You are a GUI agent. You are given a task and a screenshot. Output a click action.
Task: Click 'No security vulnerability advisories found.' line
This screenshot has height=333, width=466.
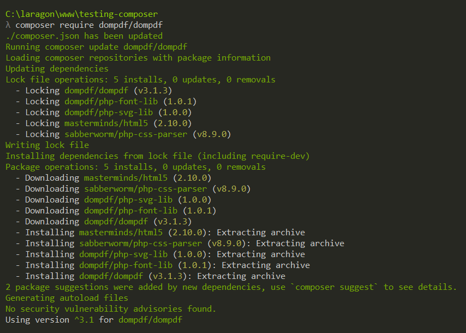(x=111, y=309)
